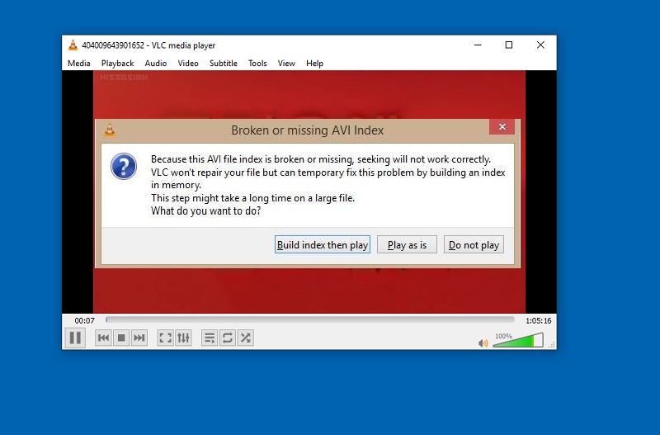Toggle the playlist view
Image resolution: width=660 pixels, height=435 pixels.
pos(210,338)
